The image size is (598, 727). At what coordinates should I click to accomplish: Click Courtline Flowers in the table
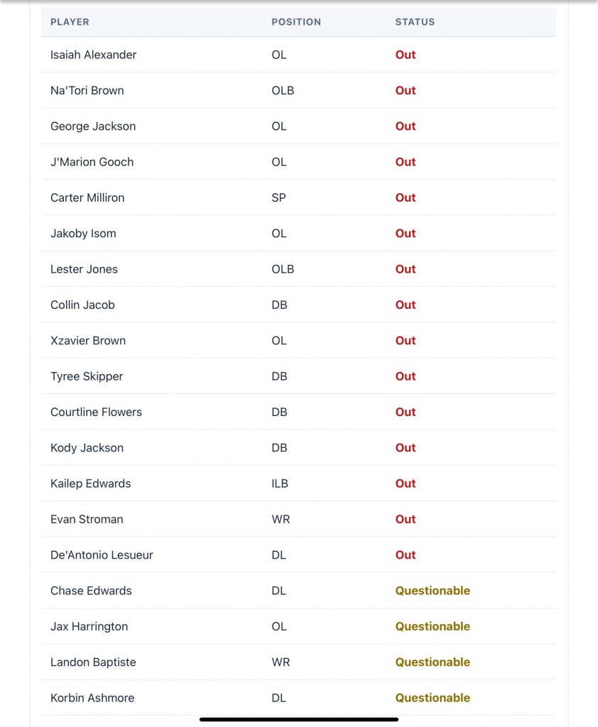(96, 412)
